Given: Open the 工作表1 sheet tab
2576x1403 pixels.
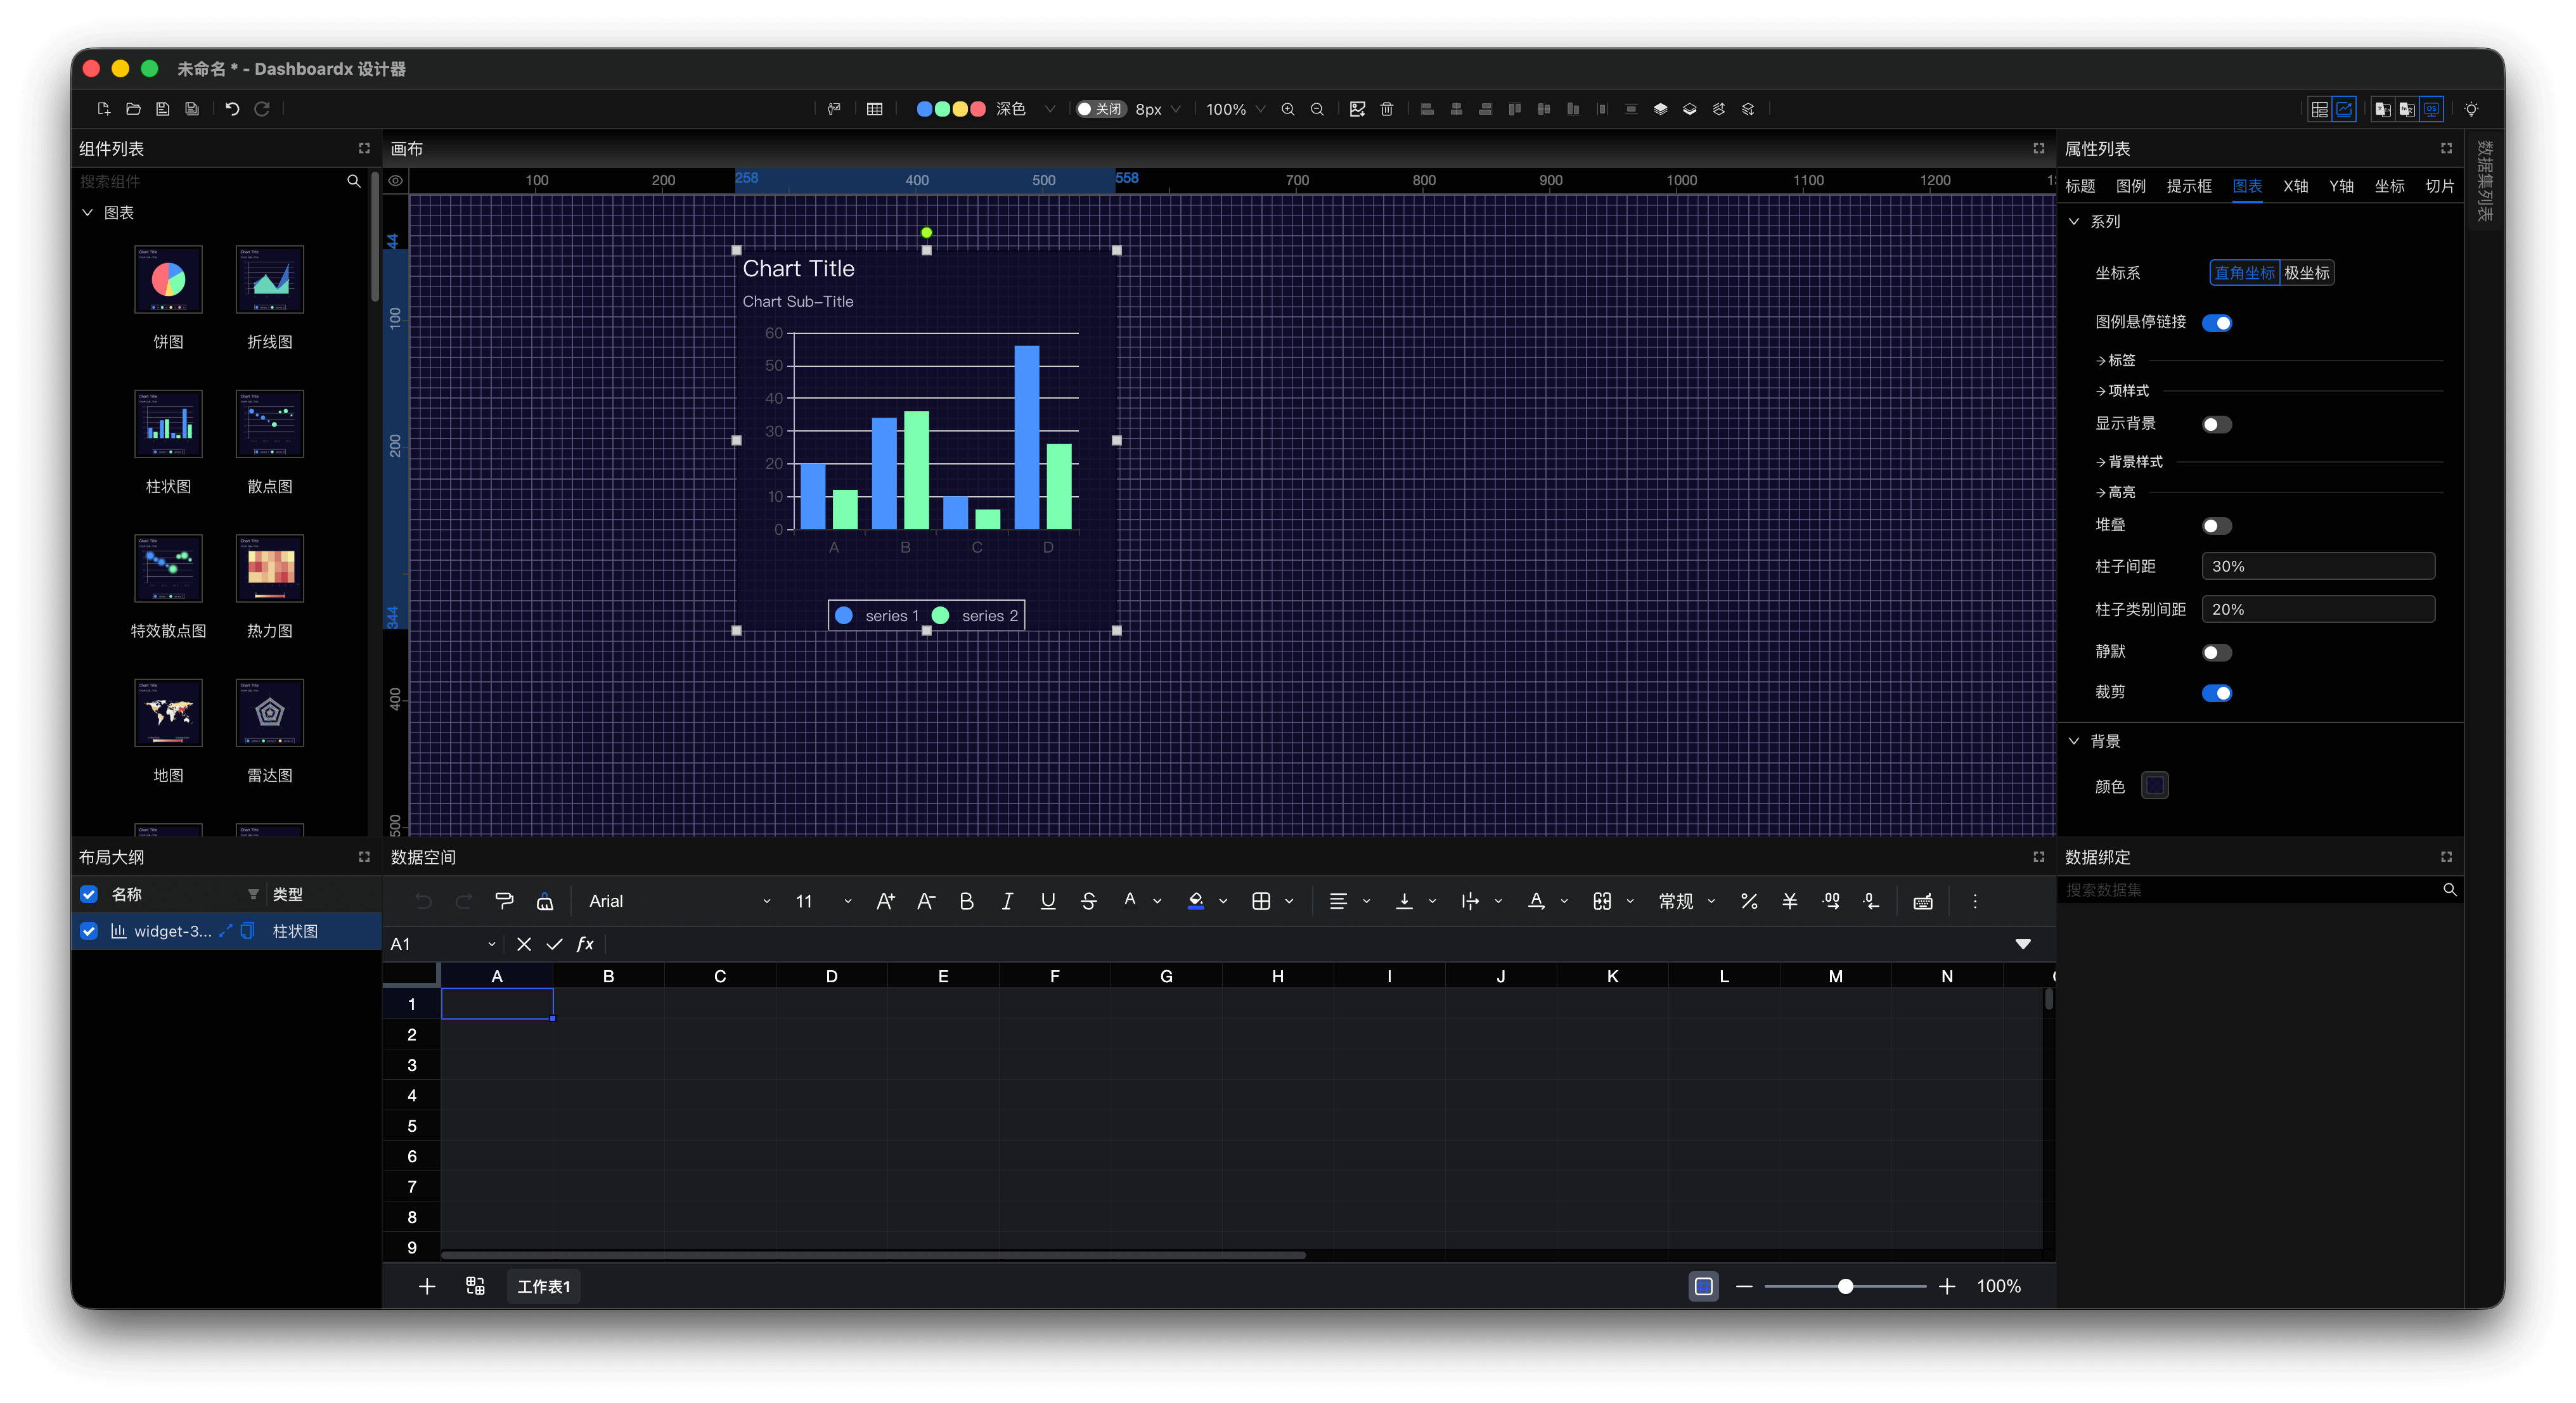Looking at the screenshot, I should [x=543, y=1286].
